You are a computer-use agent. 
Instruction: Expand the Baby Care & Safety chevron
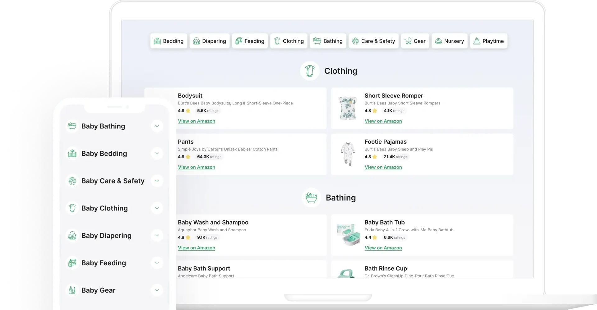pos(157,181)
